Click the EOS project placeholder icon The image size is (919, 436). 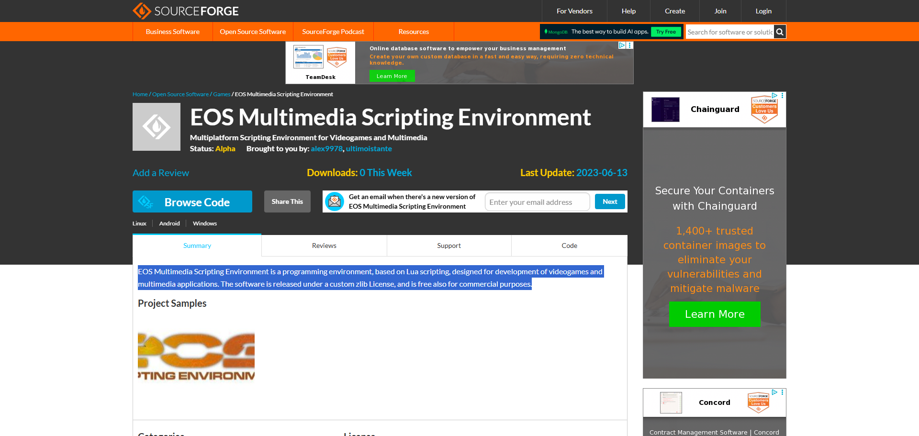click(157, 127)
